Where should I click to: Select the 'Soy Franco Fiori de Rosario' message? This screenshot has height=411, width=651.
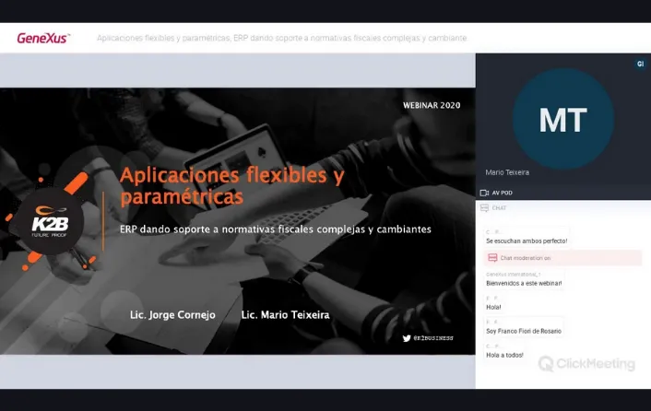pos(523,331)
